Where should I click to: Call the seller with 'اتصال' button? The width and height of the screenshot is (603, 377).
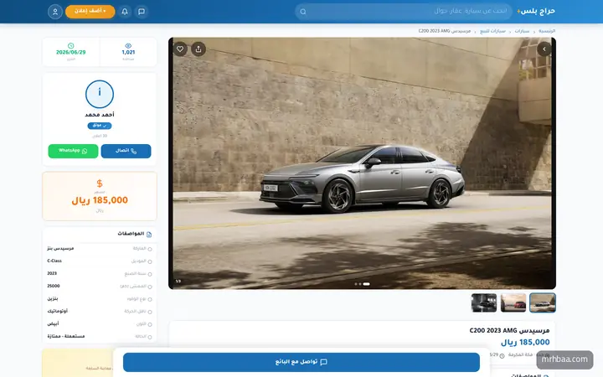(126, 151)
